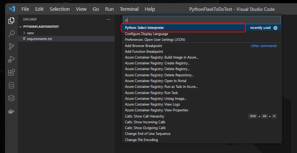Choose Azure Container Registry: Create Registry
Screen dimensions: 297x153
(x=202, y=63)
